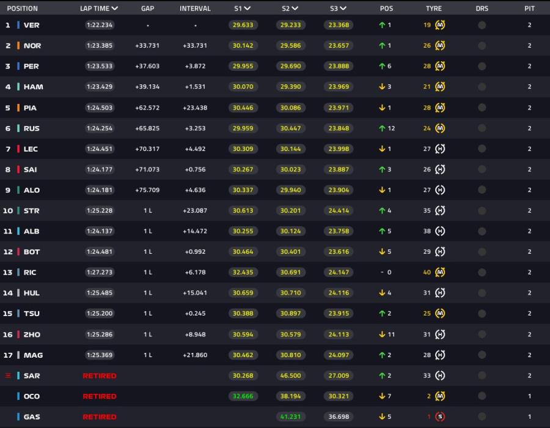Toggle the DRS indicator for PIA

(x=482, y=108)
